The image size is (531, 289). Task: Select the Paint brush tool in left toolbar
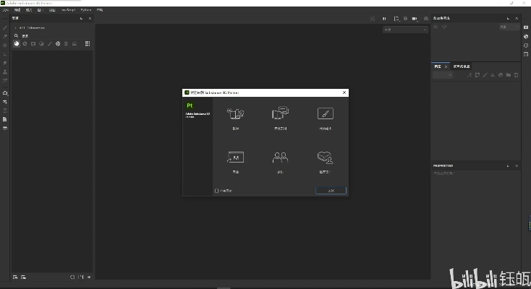(x=5, y=27)
